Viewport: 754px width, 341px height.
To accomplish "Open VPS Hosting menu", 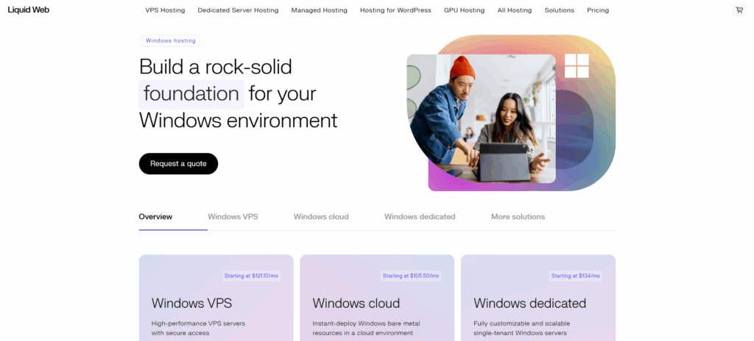I will point(165,10).
